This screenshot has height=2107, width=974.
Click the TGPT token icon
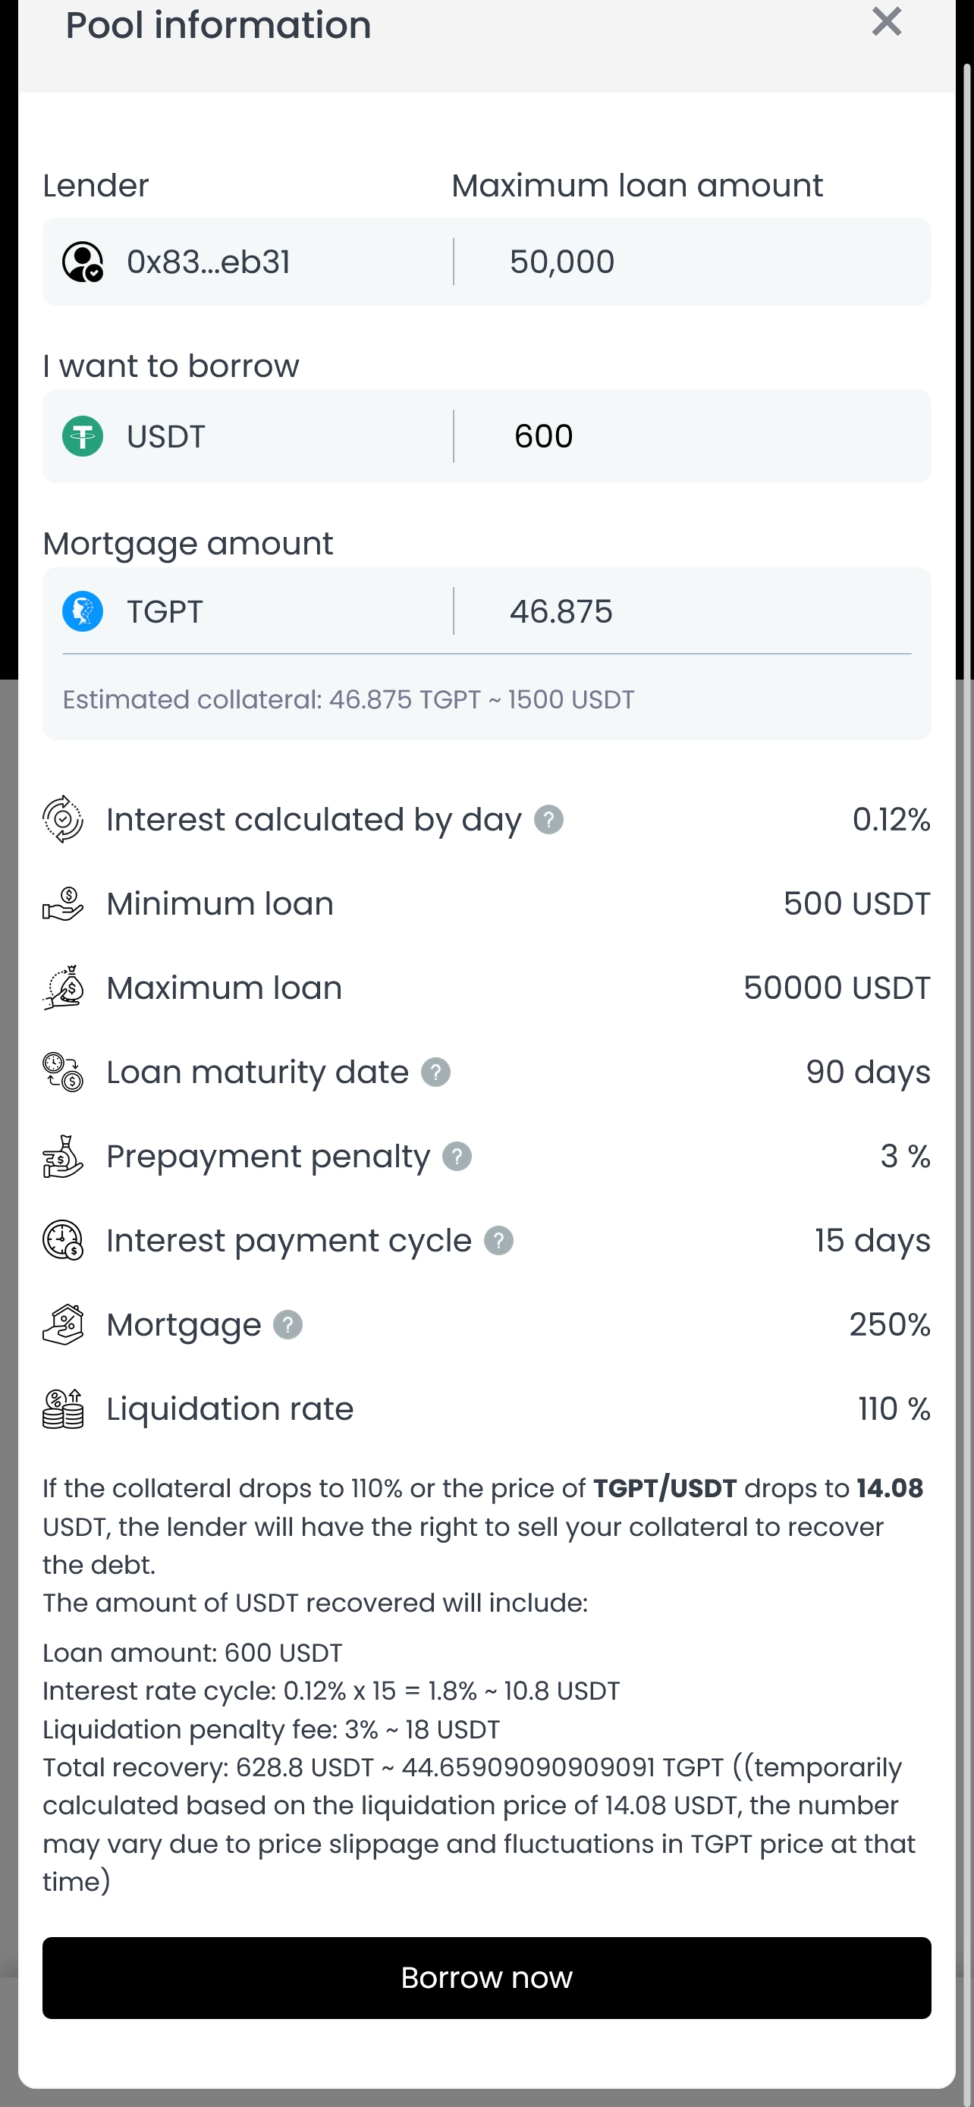pos(83,611)
